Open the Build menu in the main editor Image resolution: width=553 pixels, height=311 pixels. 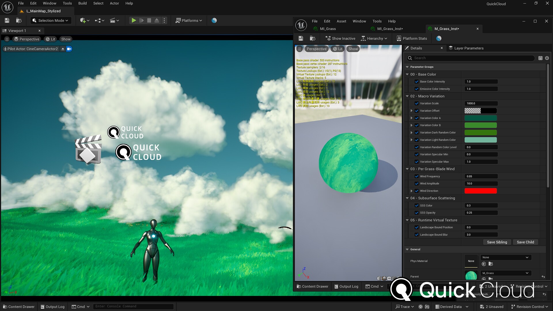point(82,3)
